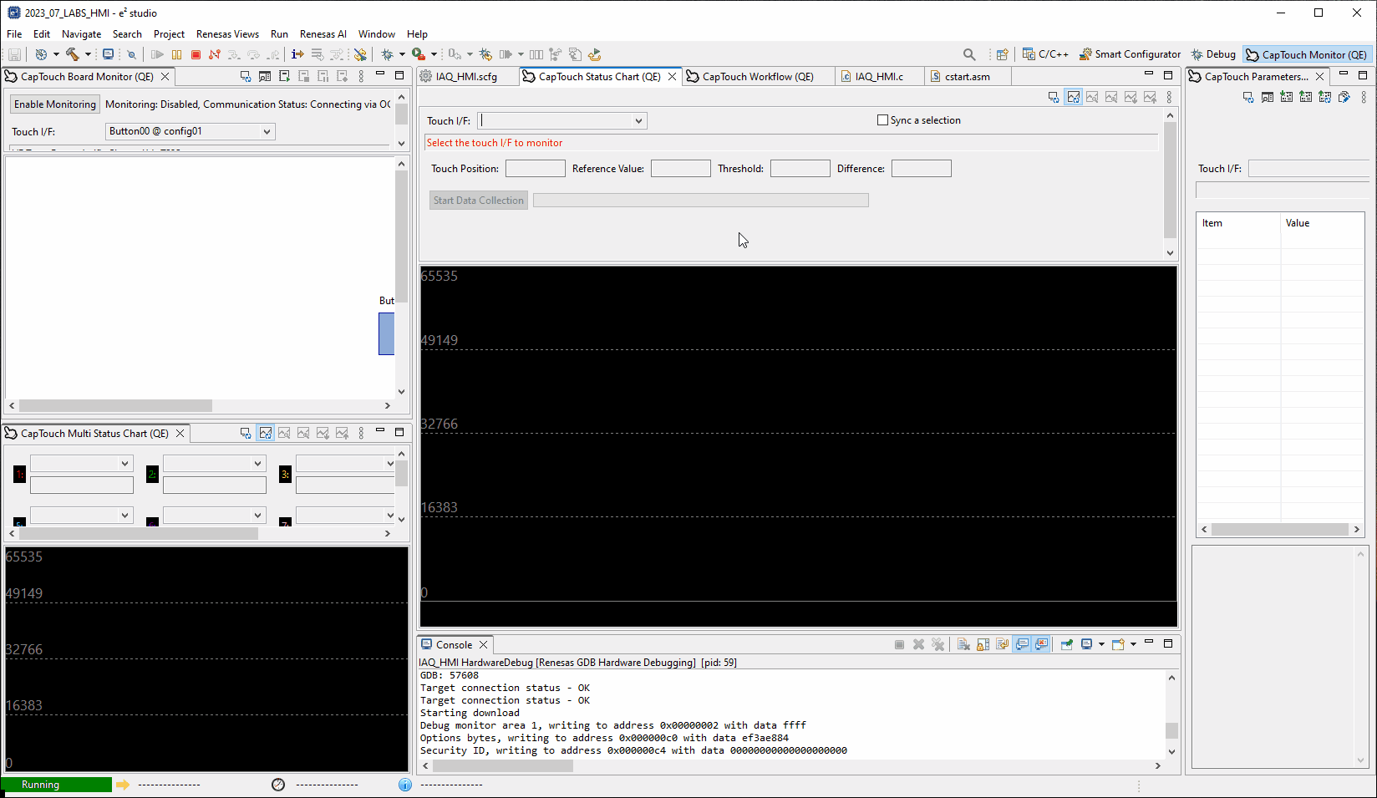Click the Suspend (pause) debug icon
This screenshot has width=1377, height=798.
coord(176,54)
